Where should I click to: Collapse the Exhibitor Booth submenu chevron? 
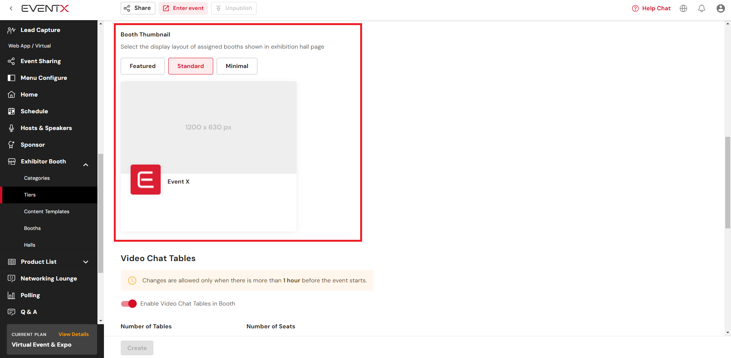[x=86, y=165]
